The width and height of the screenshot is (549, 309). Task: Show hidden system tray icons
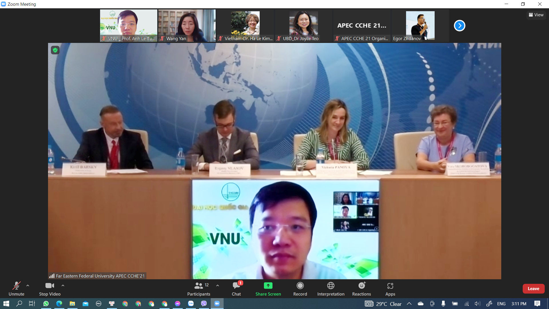point(409,304)
